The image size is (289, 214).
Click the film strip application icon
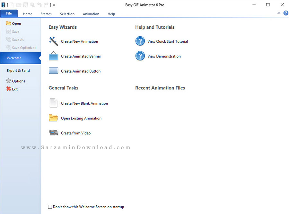(3, 5)
